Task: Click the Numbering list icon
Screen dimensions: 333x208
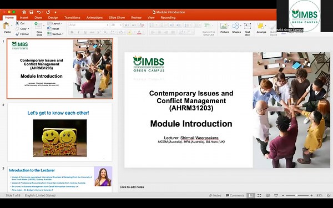Action: click(162, 26)
